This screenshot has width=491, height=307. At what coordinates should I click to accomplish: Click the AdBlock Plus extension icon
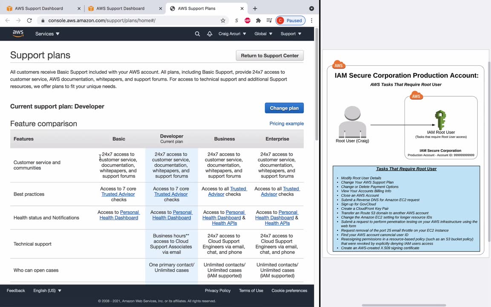(247, 20)
